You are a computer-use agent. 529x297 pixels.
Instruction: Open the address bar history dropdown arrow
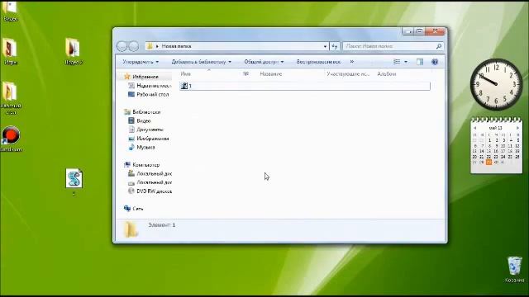coord(325,46)
